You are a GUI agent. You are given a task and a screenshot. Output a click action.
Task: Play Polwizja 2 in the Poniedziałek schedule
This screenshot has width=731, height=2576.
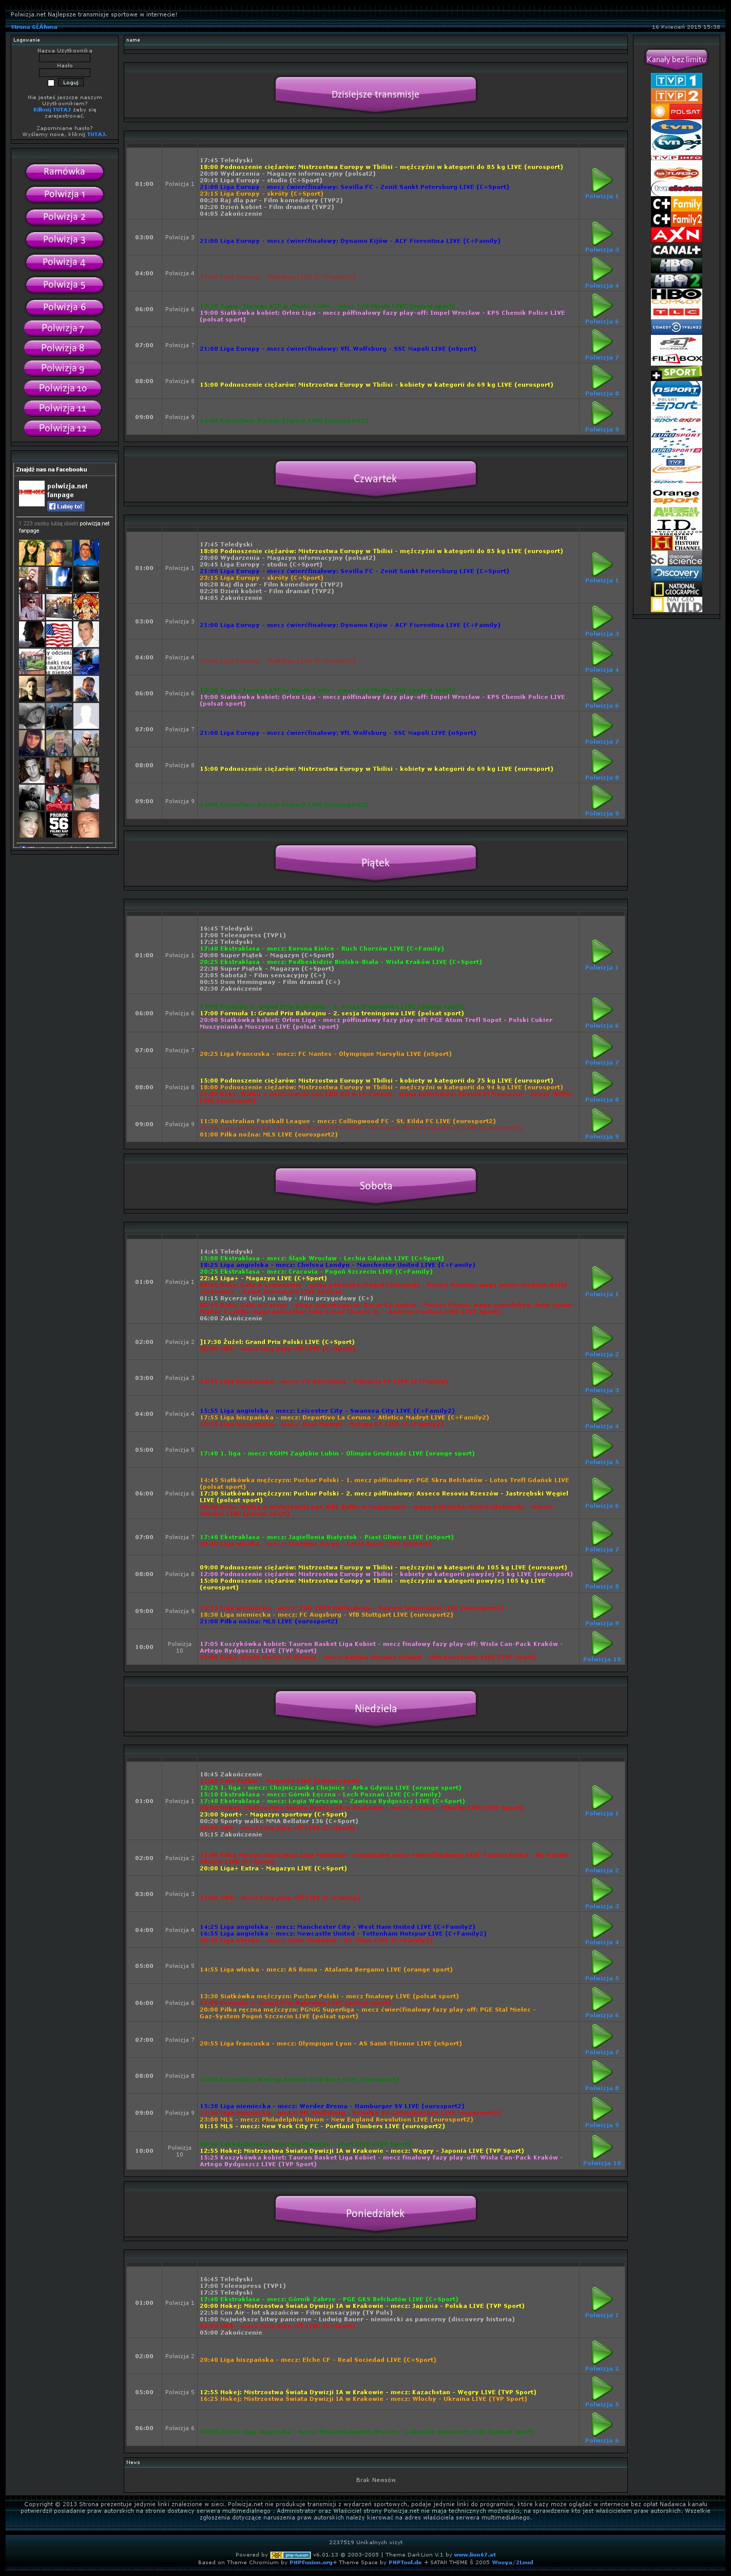601,2352
